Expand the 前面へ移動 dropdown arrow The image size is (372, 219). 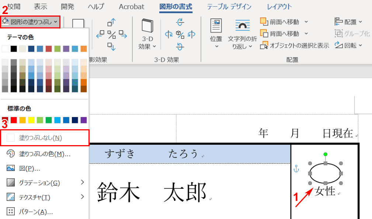click(x=306, y=22)
